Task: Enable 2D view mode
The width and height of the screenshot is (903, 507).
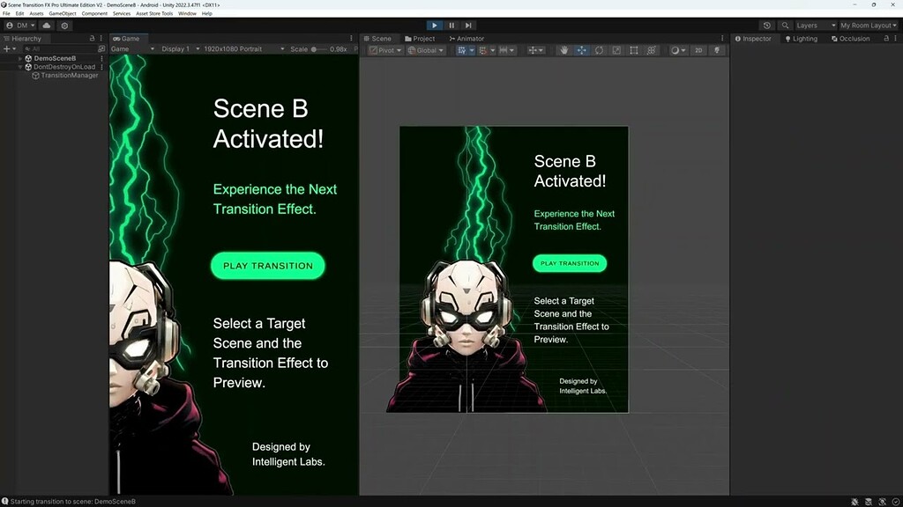Action: pyautogui.click(x=698, y=50)
